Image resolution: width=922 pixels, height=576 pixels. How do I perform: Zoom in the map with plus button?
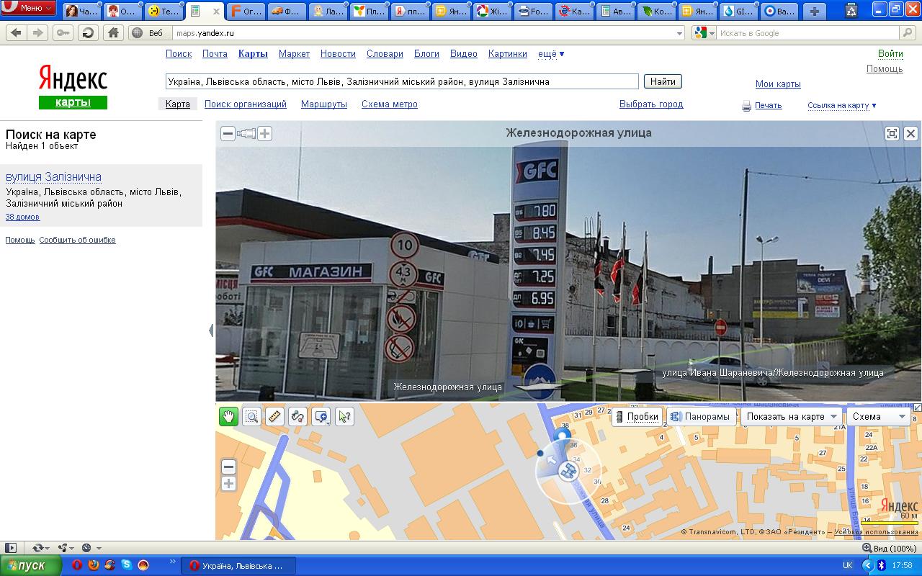[228, 484]
